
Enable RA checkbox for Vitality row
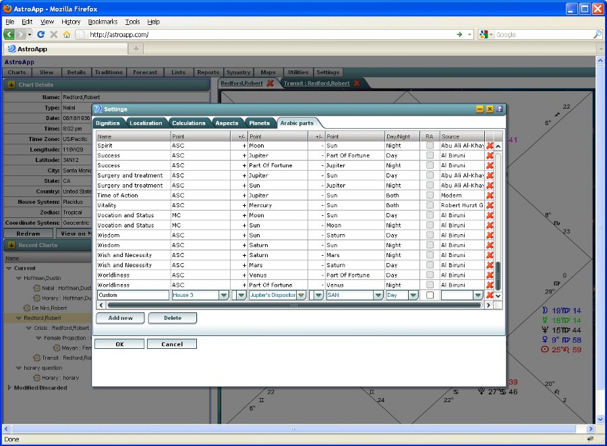(x=430, y=205)
